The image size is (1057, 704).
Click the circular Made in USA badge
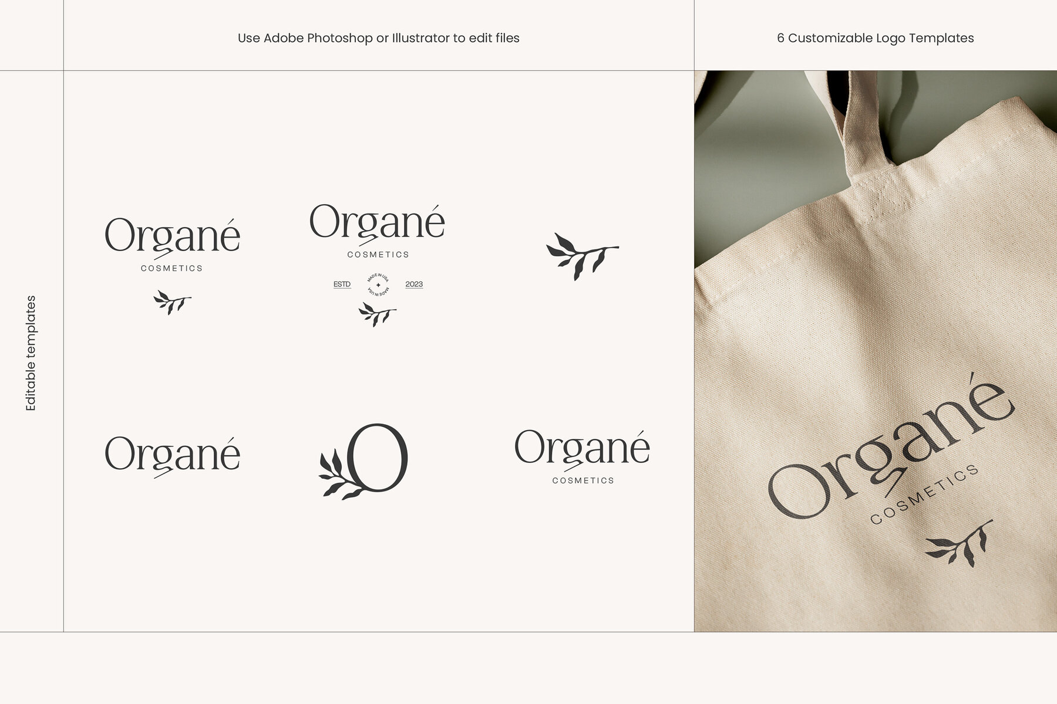coord(378,285)
